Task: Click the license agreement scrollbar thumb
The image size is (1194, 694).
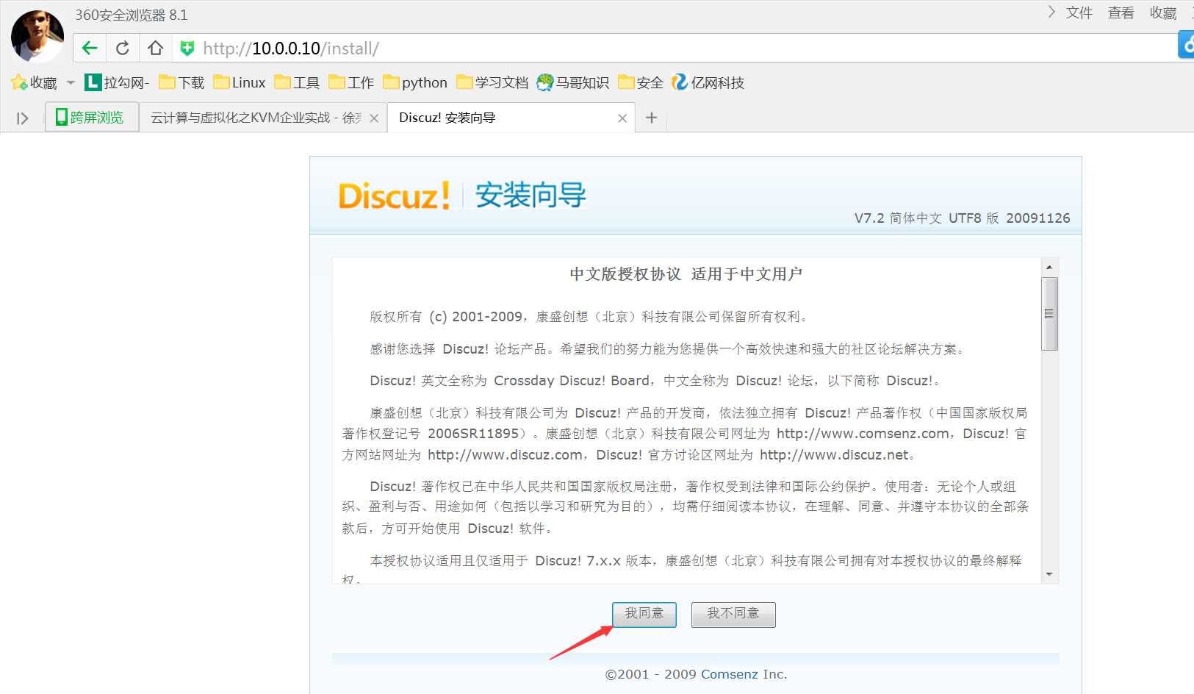Action: pos(1049,314)
